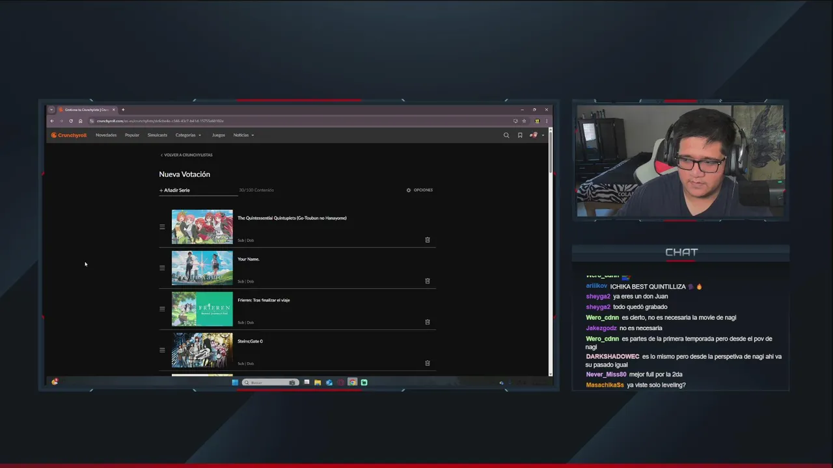Open The Quintessential Quintuplets title link

tap(292, 218)
